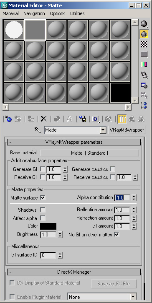Open the Utilities menu
This screenshot has width=152, height=303.
pyautogui.click(x=77, y=13)
